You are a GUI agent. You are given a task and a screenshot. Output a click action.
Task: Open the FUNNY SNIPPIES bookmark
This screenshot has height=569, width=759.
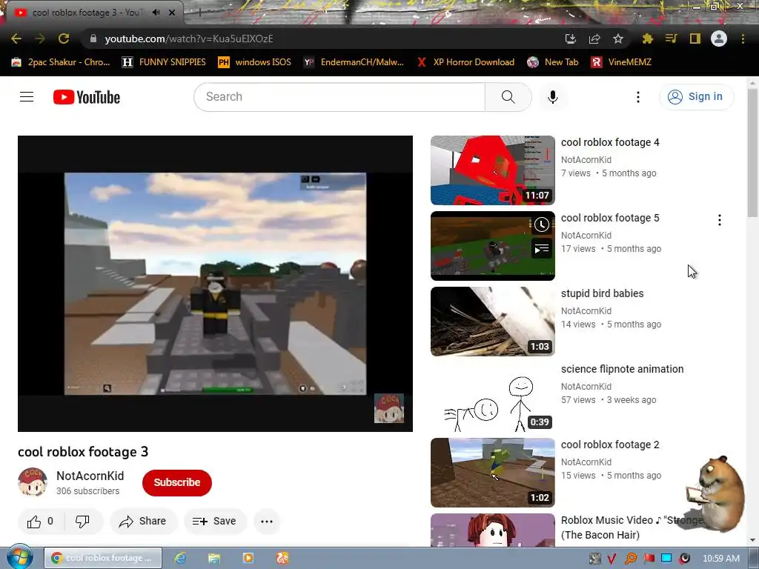coord(164,62)
